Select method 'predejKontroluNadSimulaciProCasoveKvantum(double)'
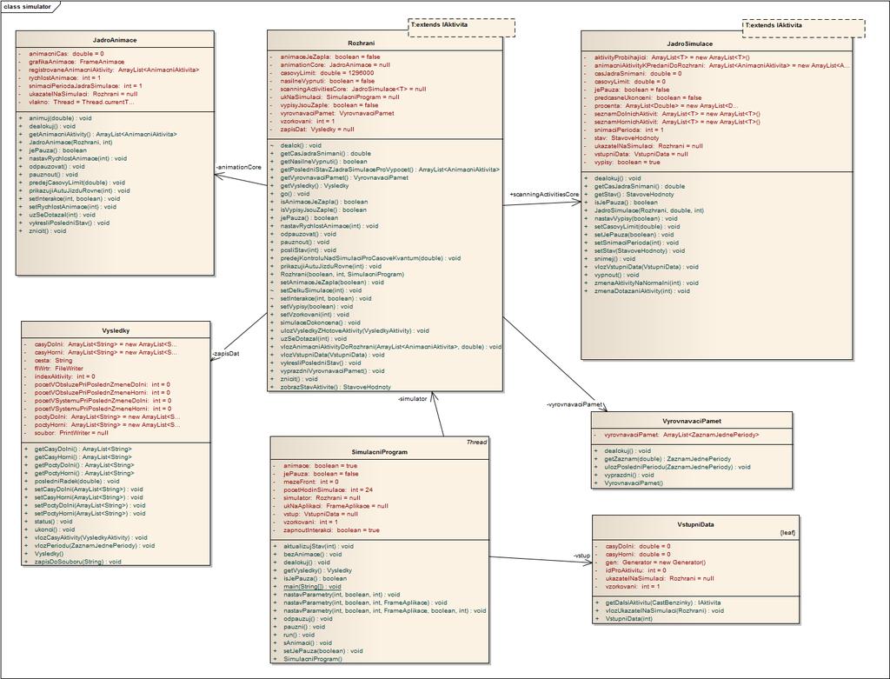890x679 pixels. tap(370, 258)
